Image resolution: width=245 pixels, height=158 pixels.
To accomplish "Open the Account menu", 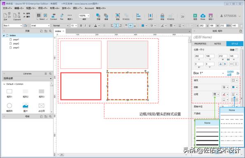I will [x=89, y=8].
